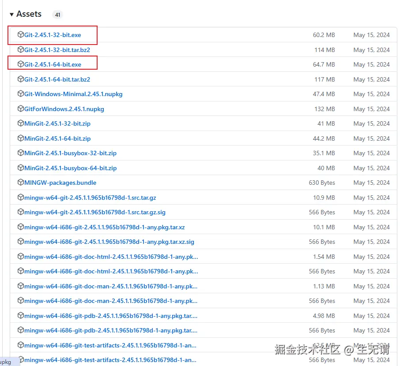The width and height of the screenshot is (400, 366).
Task: Collapse the Assets section triangle
Action: [x=11, y=15]
